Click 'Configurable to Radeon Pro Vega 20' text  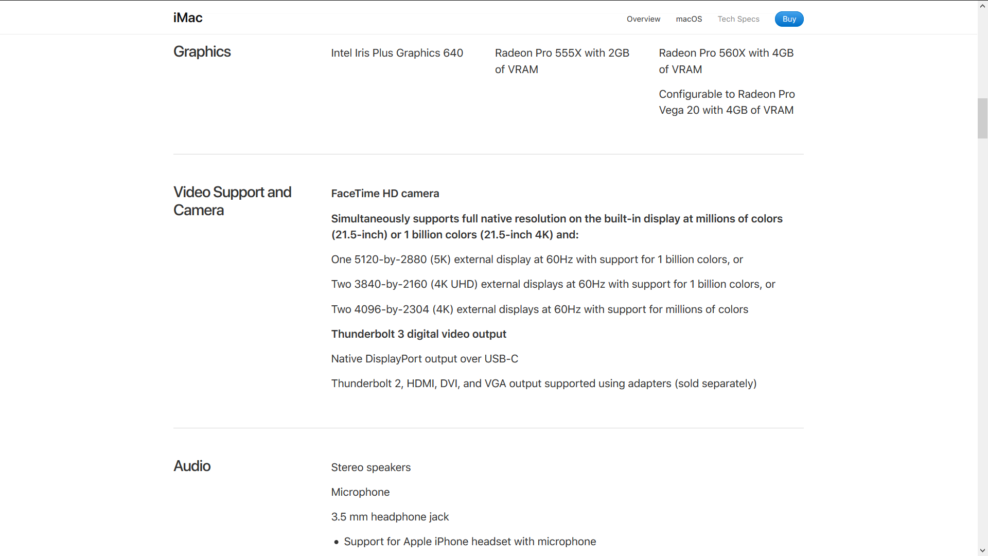pyautogui.click(x=727, y=102)
